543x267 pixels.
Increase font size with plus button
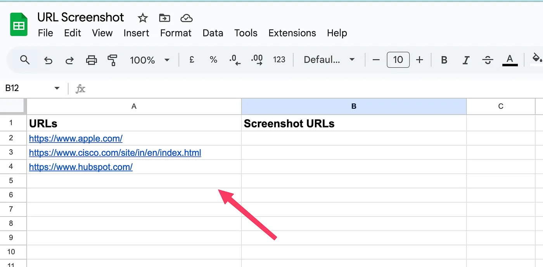[419, 60]
